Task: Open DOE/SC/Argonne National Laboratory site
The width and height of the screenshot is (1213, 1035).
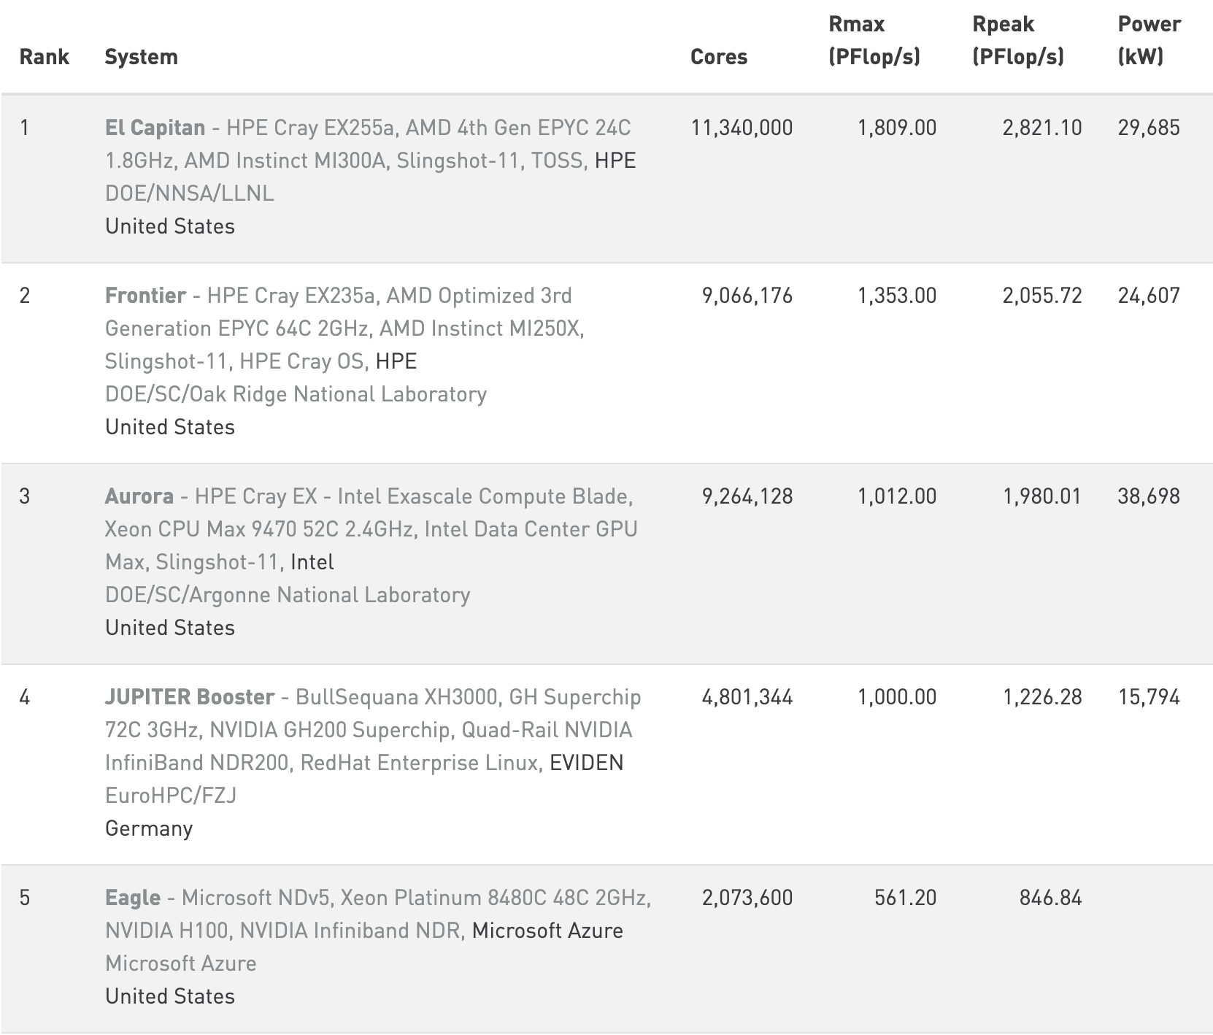Action: [288, 595]
